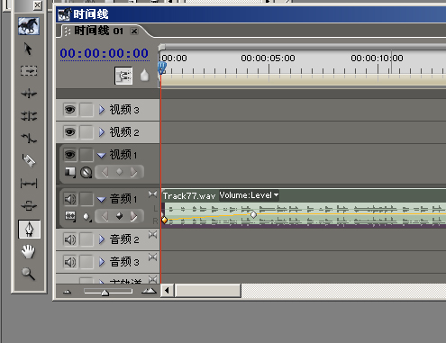Click the horizontal scrollbar thumb
Image resolution: width=446 pixels, height=343 pixels.
tap(207, 291)
